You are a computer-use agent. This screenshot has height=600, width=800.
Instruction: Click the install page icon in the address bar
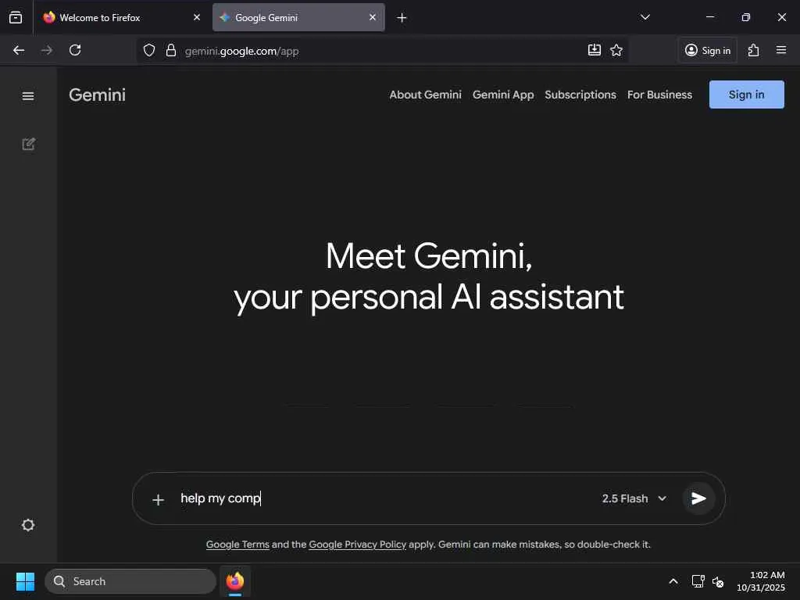[x=595, y=50]
